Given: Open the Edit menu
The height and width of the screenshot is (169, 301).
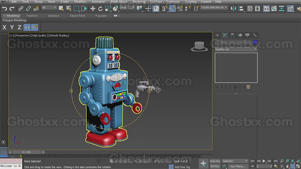Looking at the screenshot, I should pyautogui.click(x=14, y=2).
